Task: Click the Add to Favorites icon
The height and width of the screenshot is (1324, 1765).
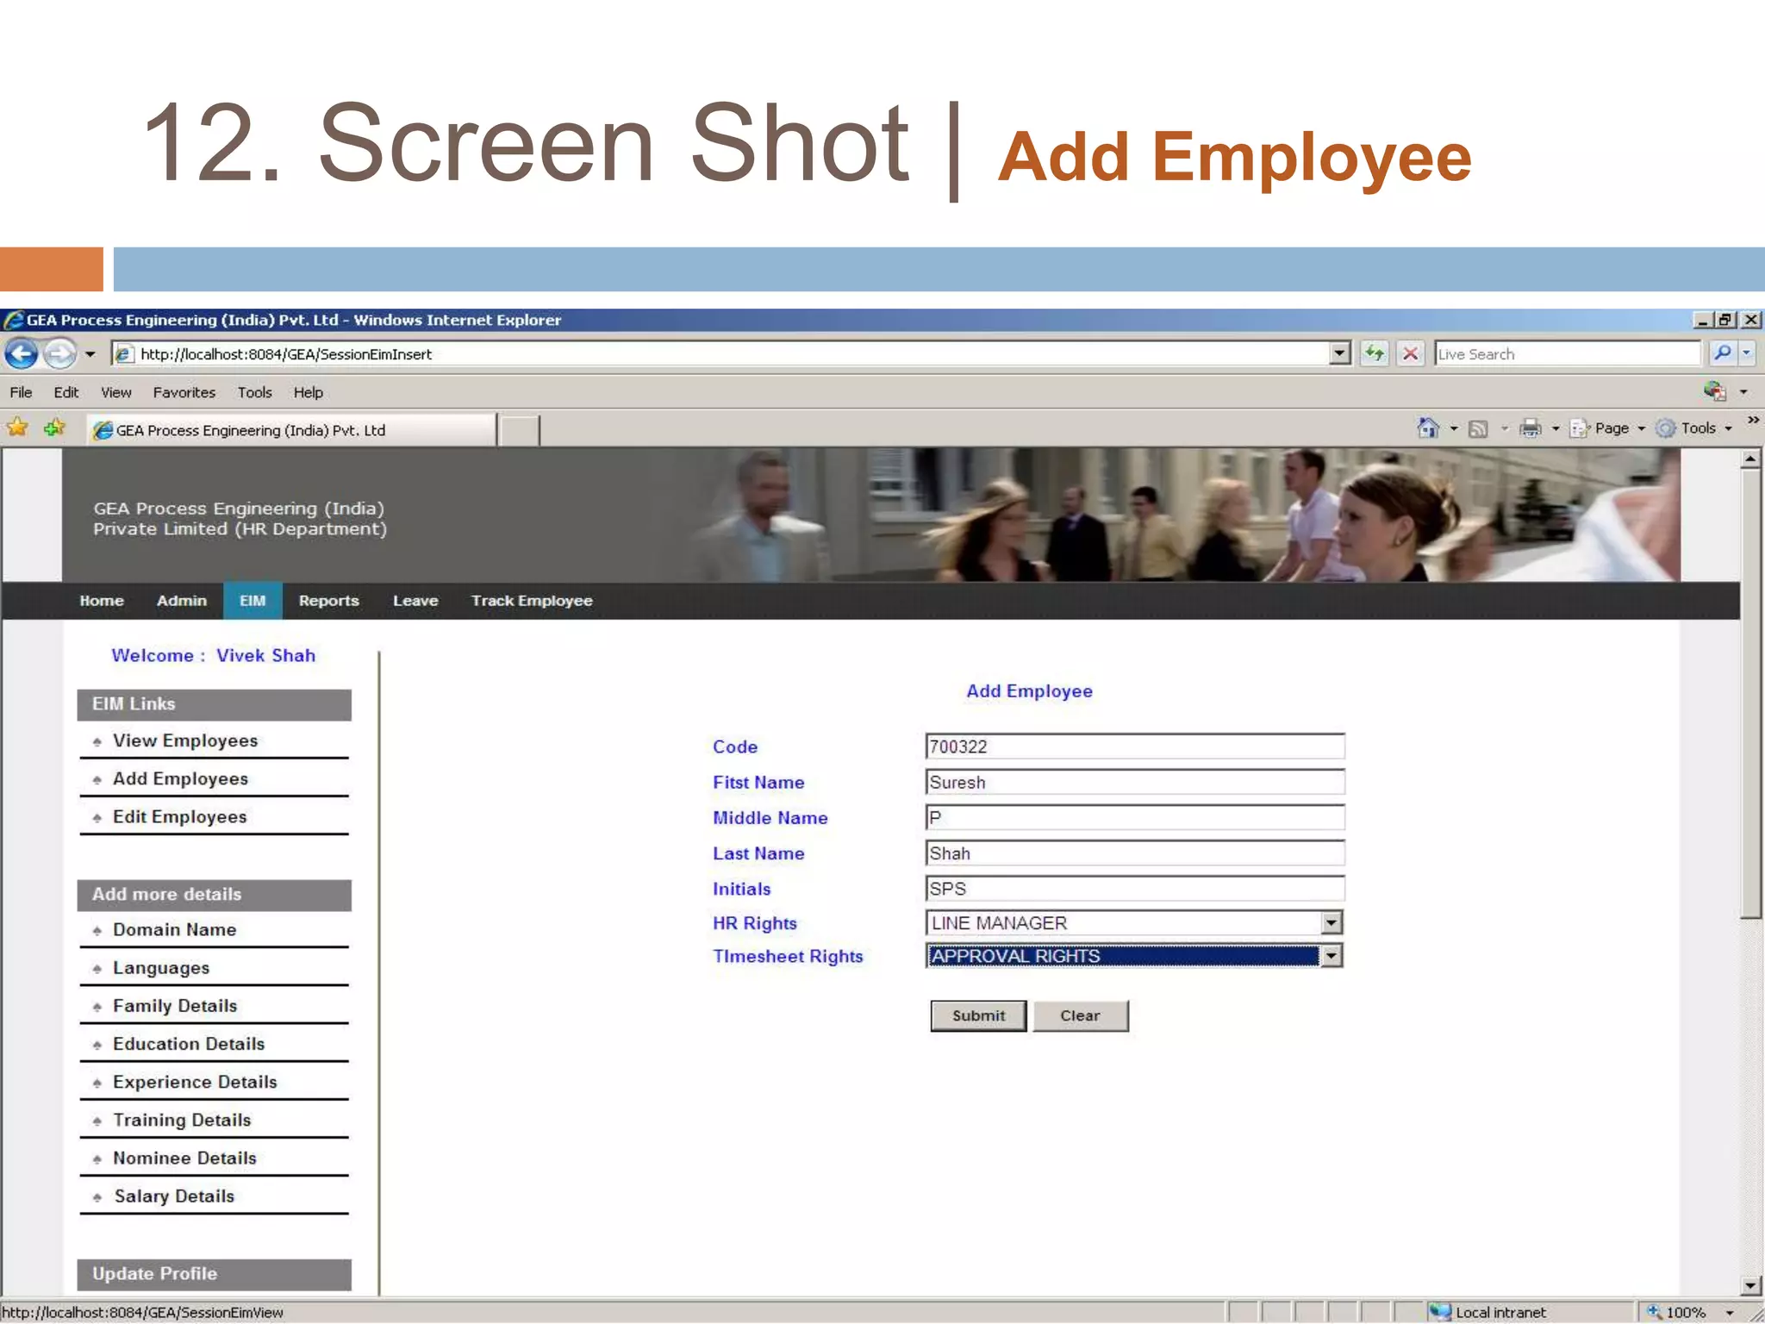Action: pyautogui.click(x=54, y=428)
